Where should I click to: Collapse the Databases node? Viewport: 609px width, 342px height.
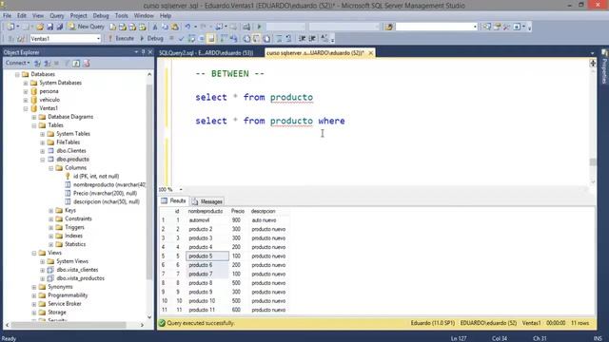pyautogui.click(x=17, y=74)
